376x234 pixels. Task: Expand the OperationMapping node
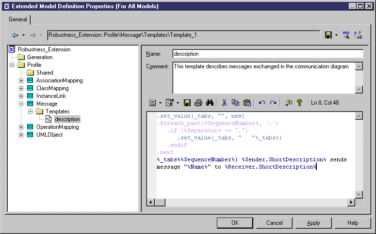click(x=21, y=127)
